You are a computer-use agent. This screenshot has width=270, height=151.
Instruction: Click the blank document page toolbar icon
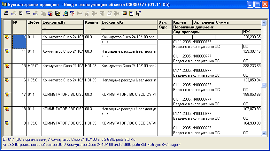[x=21, y=13]
